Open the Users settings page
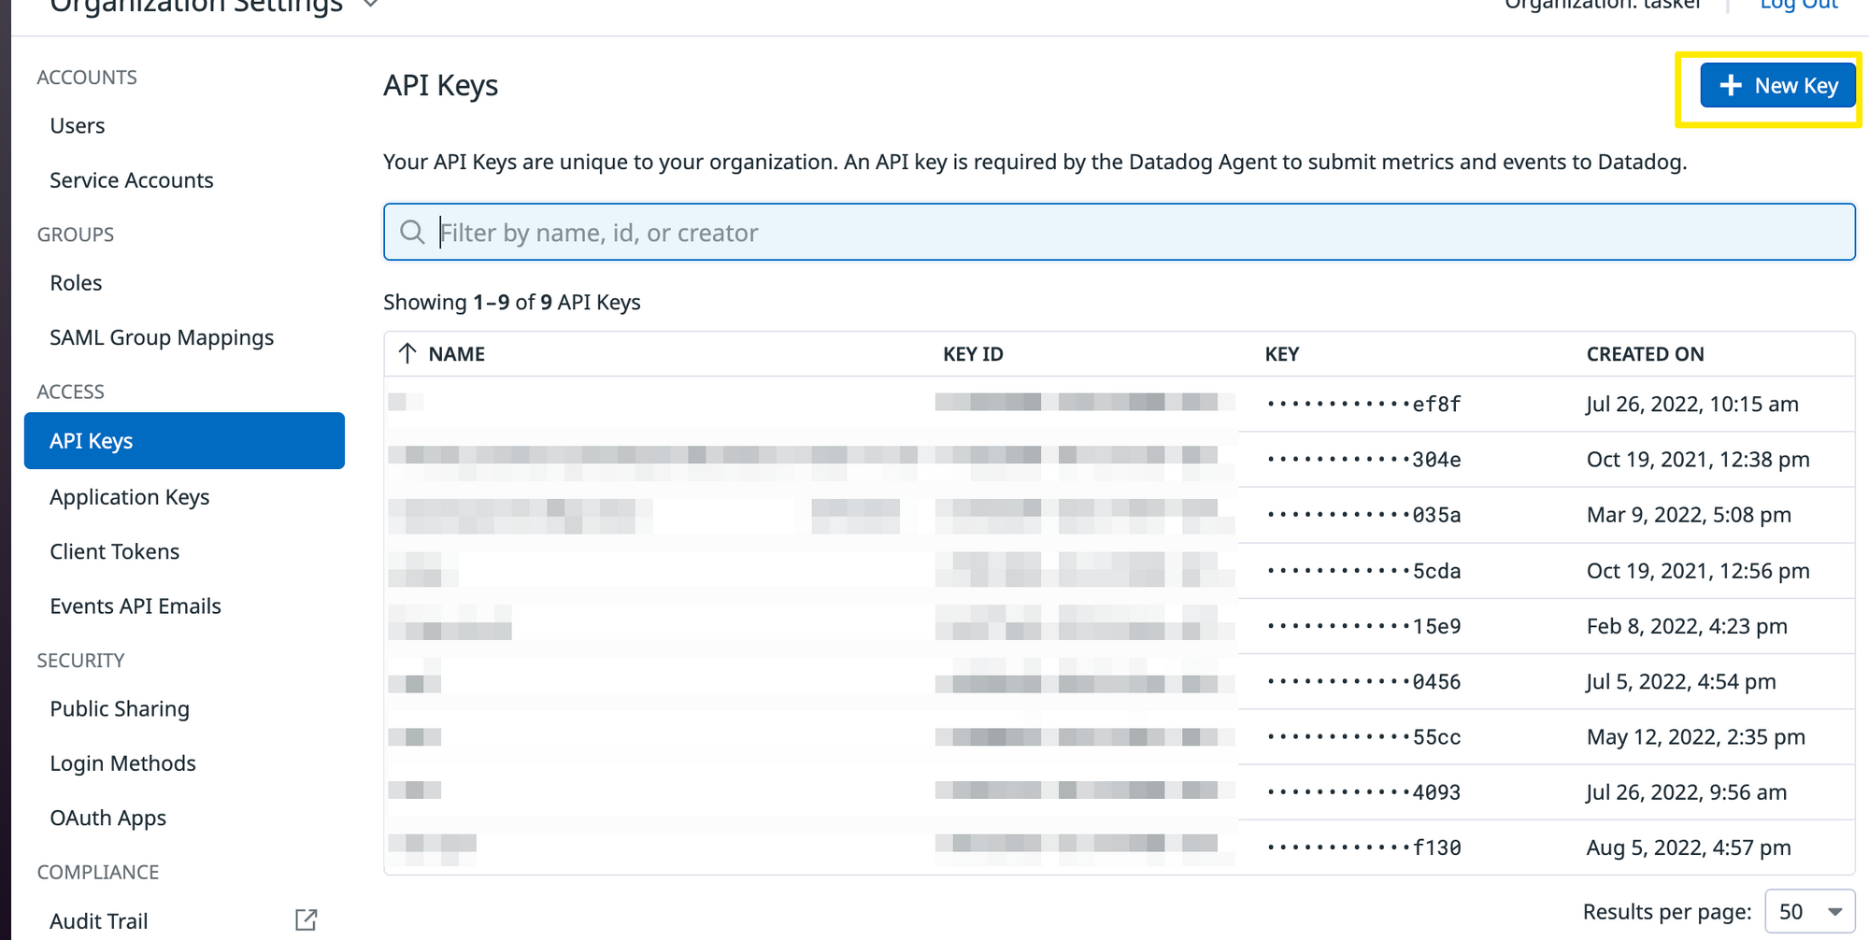1869x940 pixels. tap(78, 126)
